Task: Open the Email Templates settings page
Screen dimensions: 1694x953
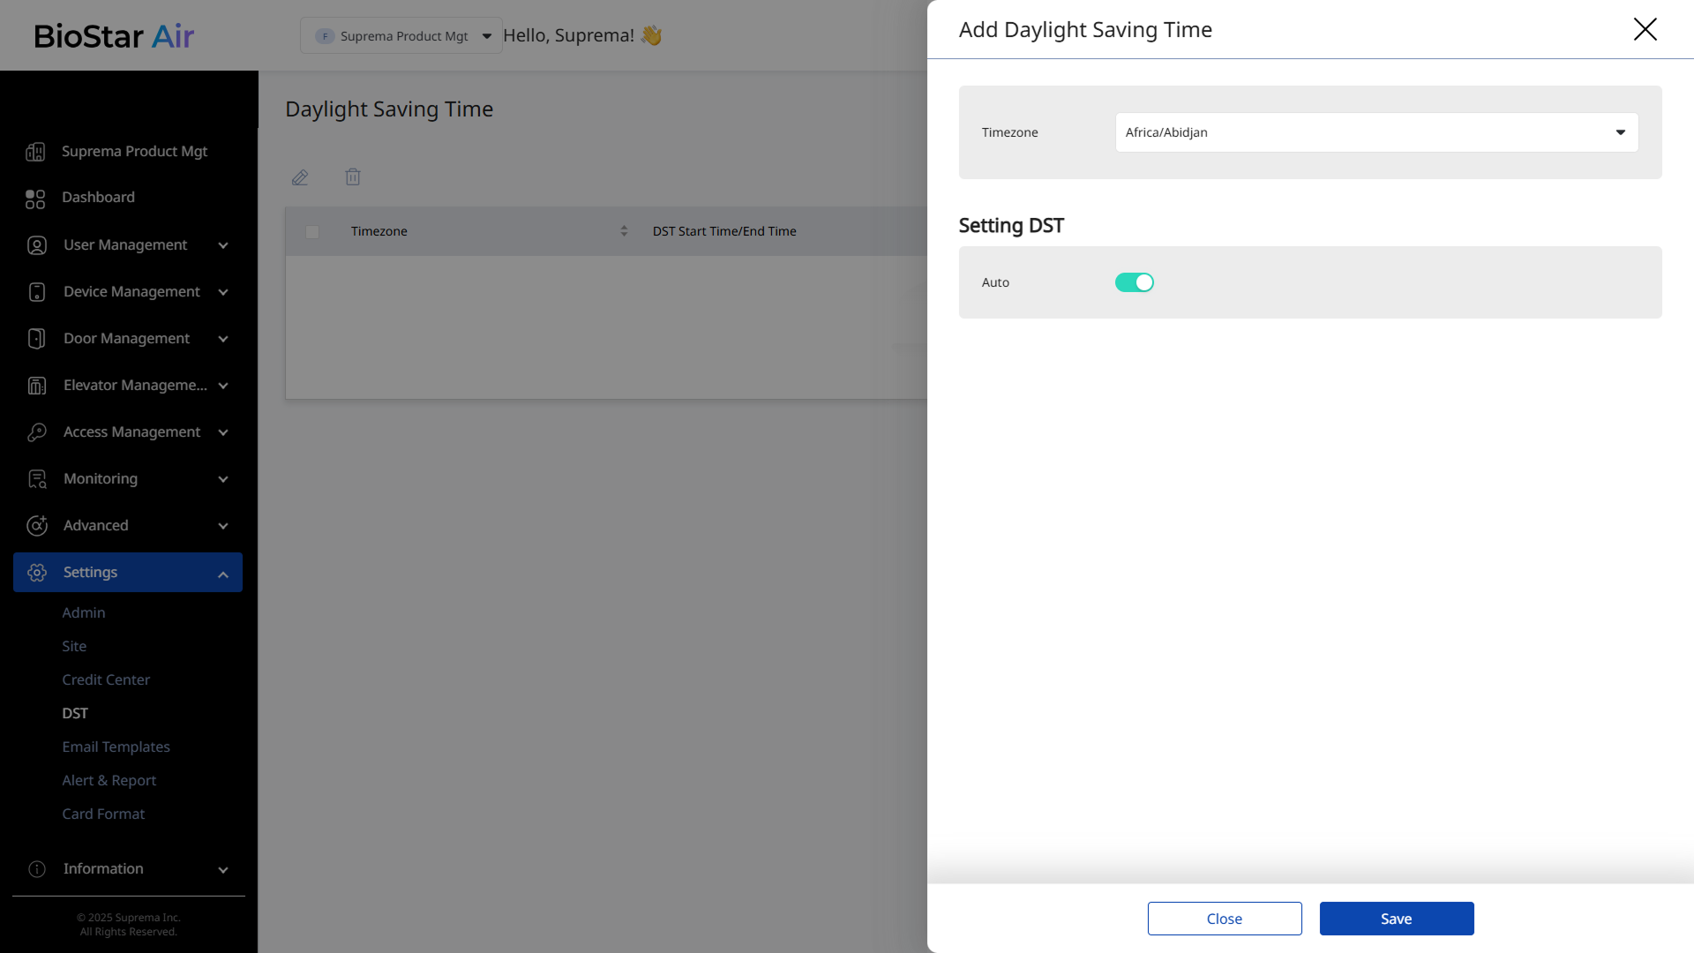Action: (x=116, y=747)
